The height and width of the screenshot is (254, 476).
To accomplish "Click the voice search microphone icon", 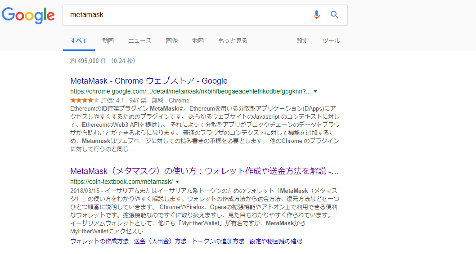I will coord(317,14).
